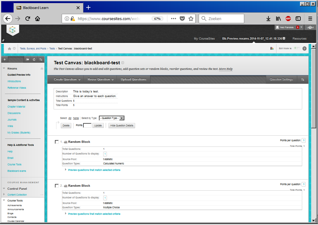Open Reuse Question dropdown
Viewport: 318px width, 225px height.
click(x=101, y=79)
